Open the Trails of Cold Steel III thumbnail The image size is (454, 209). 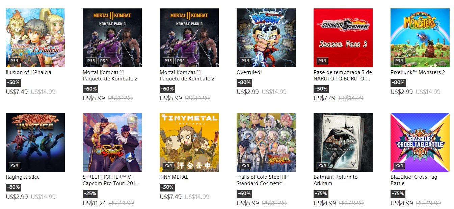[x=266, y=143]
